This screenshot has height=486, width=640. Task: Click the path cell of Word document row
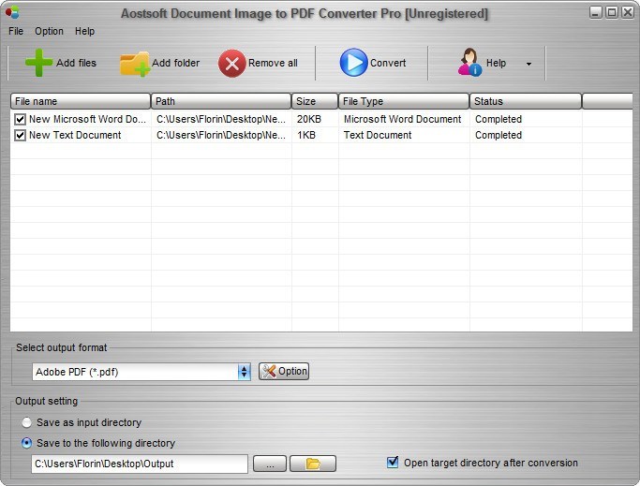[x=221, y=119]
